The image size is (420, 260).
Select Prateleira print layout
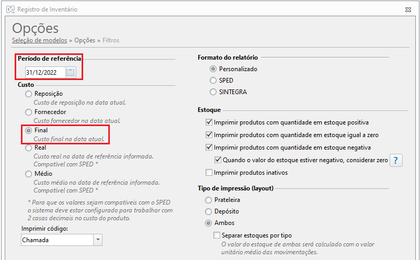point(208,200)
